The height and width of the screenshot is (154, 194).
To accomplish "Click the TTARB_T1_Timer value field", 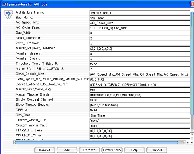I will point(140,136).
